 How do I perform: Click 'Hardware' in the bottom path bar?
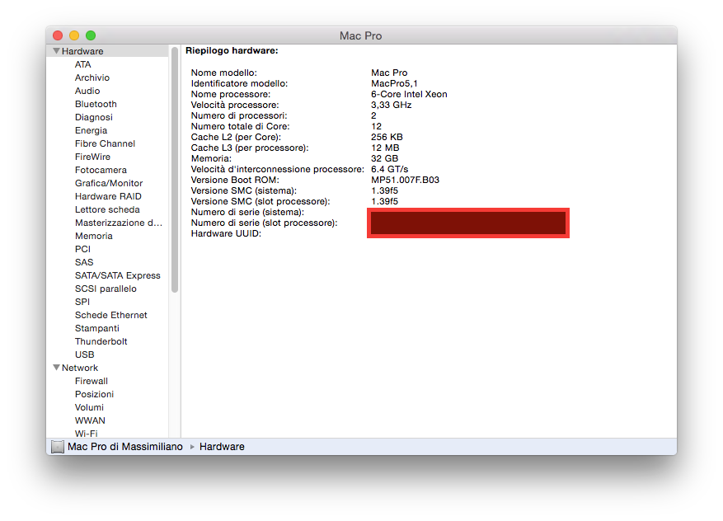222,446
